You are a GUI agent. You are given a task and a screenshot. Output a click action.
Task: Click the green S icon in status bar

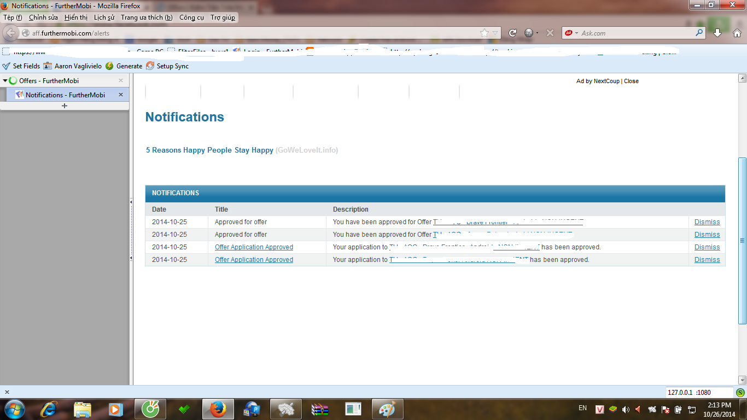(x=740, y=392)
